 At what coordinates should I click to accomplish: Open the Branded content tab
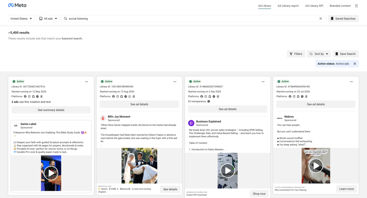pyautogui.click(x=340, y=6)
